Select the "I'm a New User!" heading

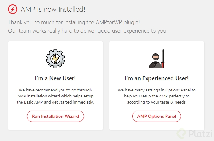(x=55, y=78)
